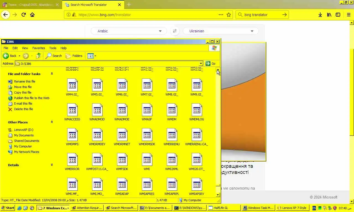Click Firefox back arrow button
Image resolution: width=354 pixels, height=212 pixels.
pyautogui.click(x=6, y=15)
